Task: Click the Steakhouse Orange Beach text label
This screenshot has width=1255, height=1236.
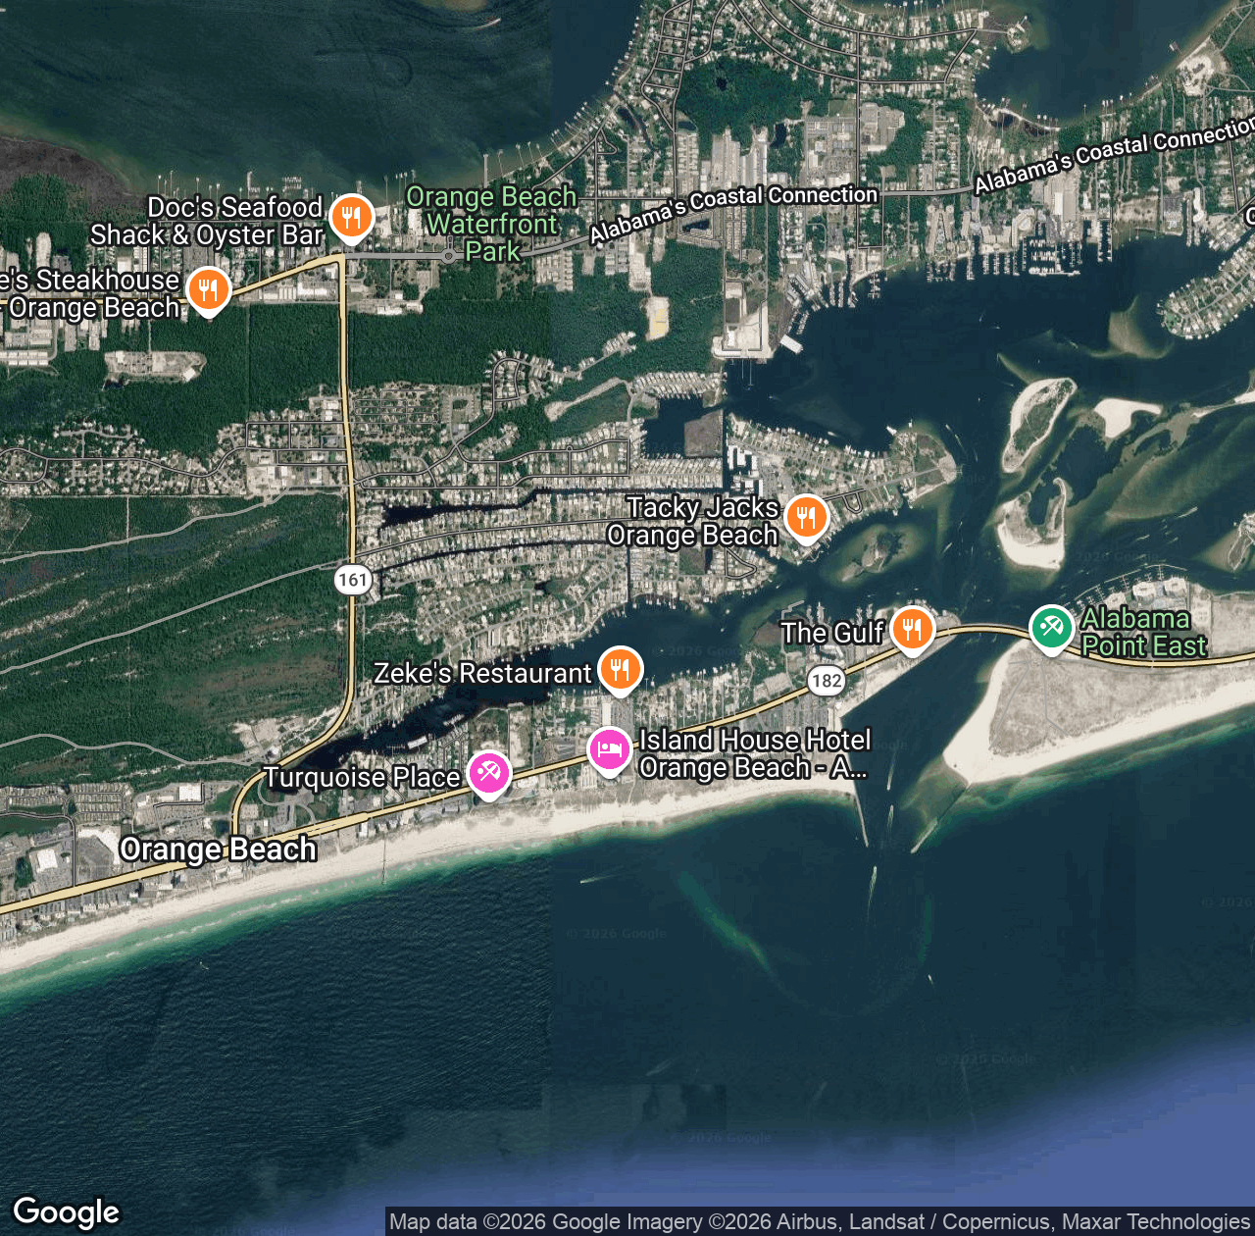Action: coord(90,294)
